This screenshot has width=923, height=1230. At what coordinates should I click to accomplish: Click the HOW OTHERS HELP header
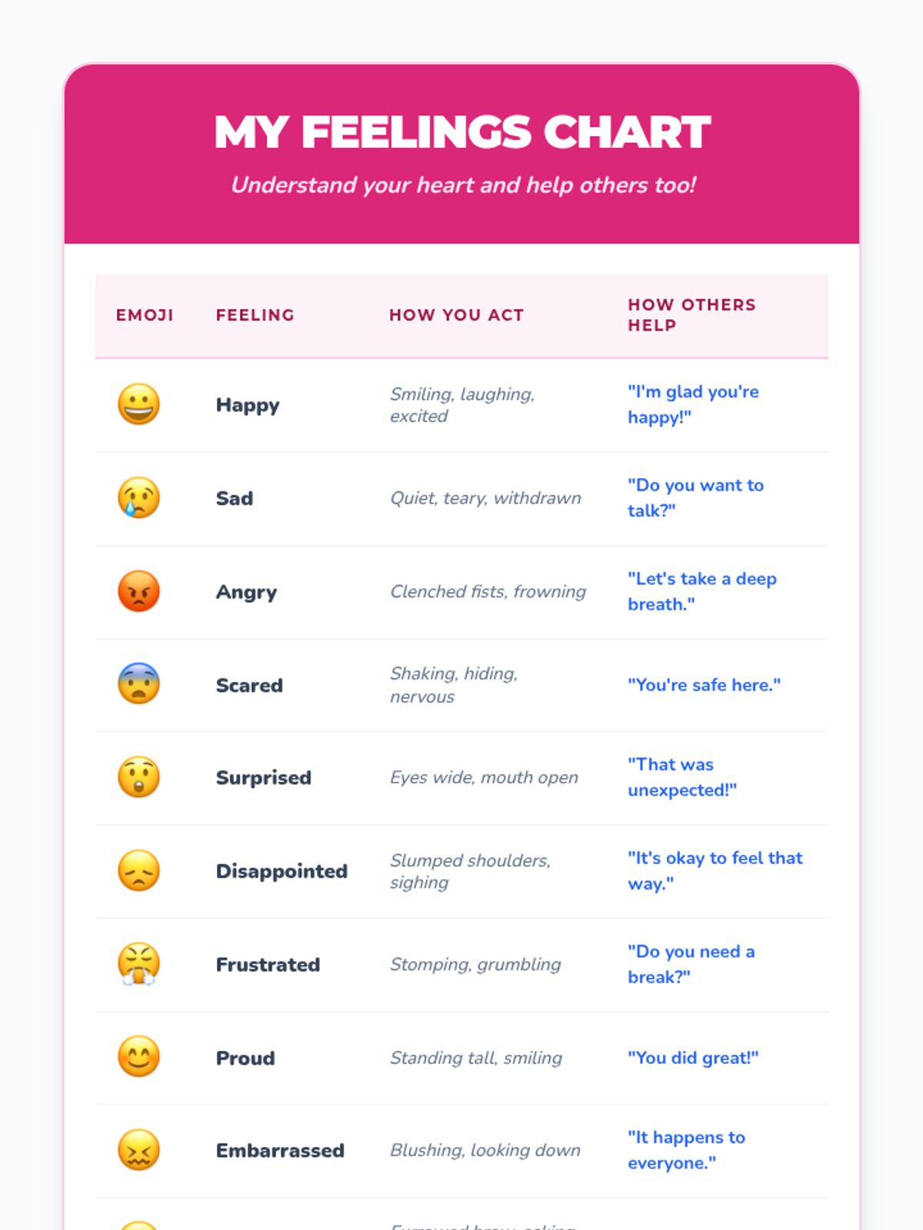tap(691, 315)
